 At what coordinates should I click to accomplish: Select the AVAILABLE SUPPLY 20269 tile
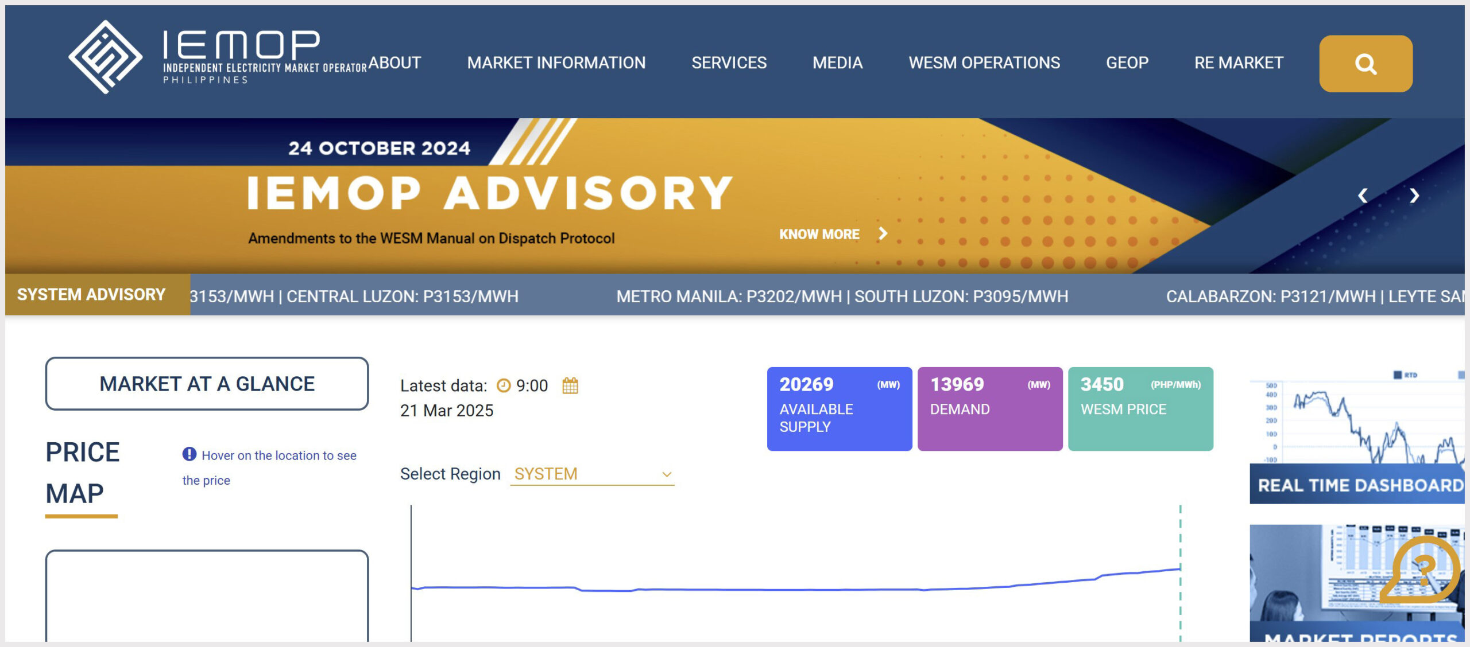point(839,409)
